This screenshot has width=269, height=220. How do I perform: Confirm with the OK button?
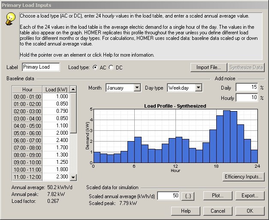(x=250, y=211)
